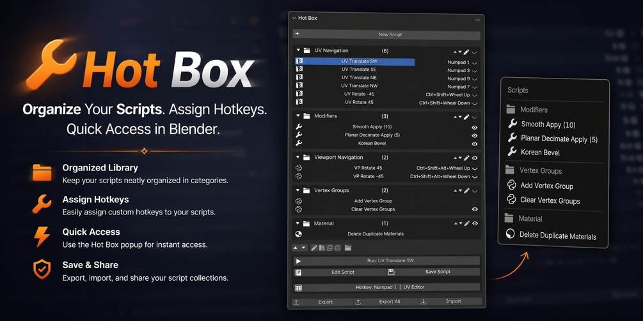
Task: Click the rename pencil icon in bottom toolbar
Action: pyautogui.click(x=314, y=248)
